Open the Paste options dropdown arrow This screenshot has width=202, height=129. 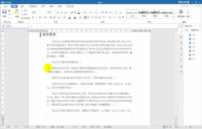pos(17,18)
